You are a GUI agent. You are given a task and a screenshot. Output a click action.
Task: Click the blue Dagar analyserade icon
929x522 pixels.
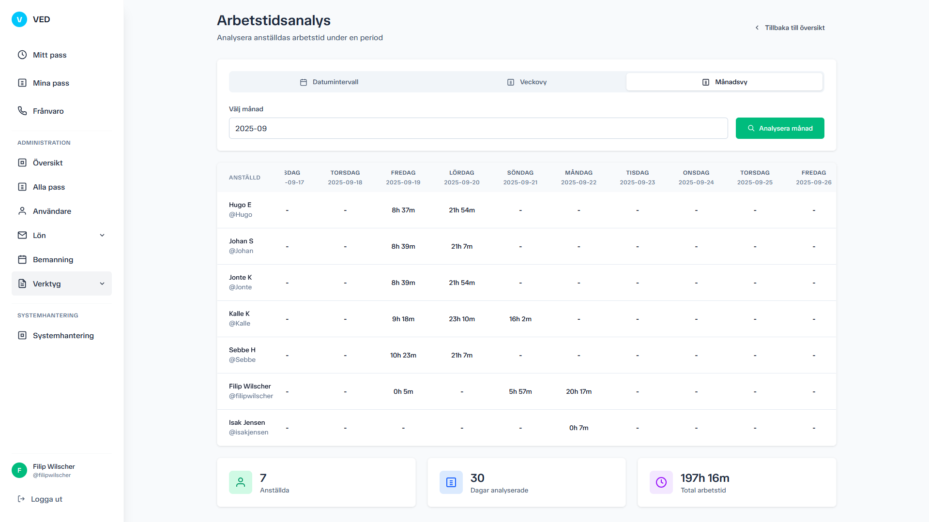pyautogui.click(x=451, y=482)
